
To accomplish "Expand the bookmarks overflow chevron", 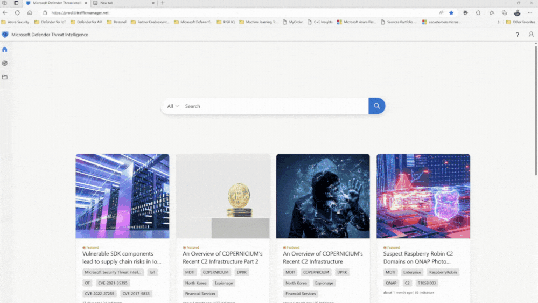I will point(499,22).
